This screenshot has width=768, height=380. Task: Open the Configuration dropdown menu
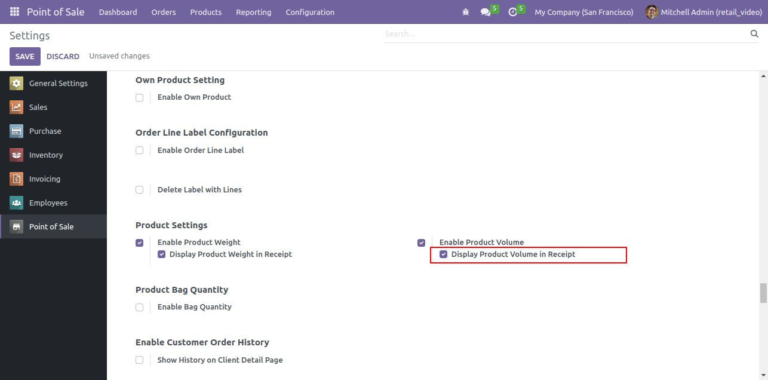[310, 12]
